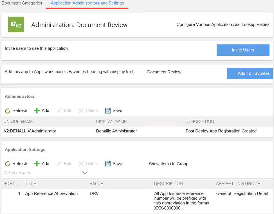Click the App Setting Group column header
Image resolution: width=274 pixels, height=214 pixels.
tap(238, 184)
